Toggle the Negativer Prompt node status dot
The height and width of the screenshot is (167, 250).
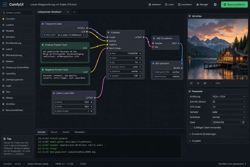(x=43, y=70)
